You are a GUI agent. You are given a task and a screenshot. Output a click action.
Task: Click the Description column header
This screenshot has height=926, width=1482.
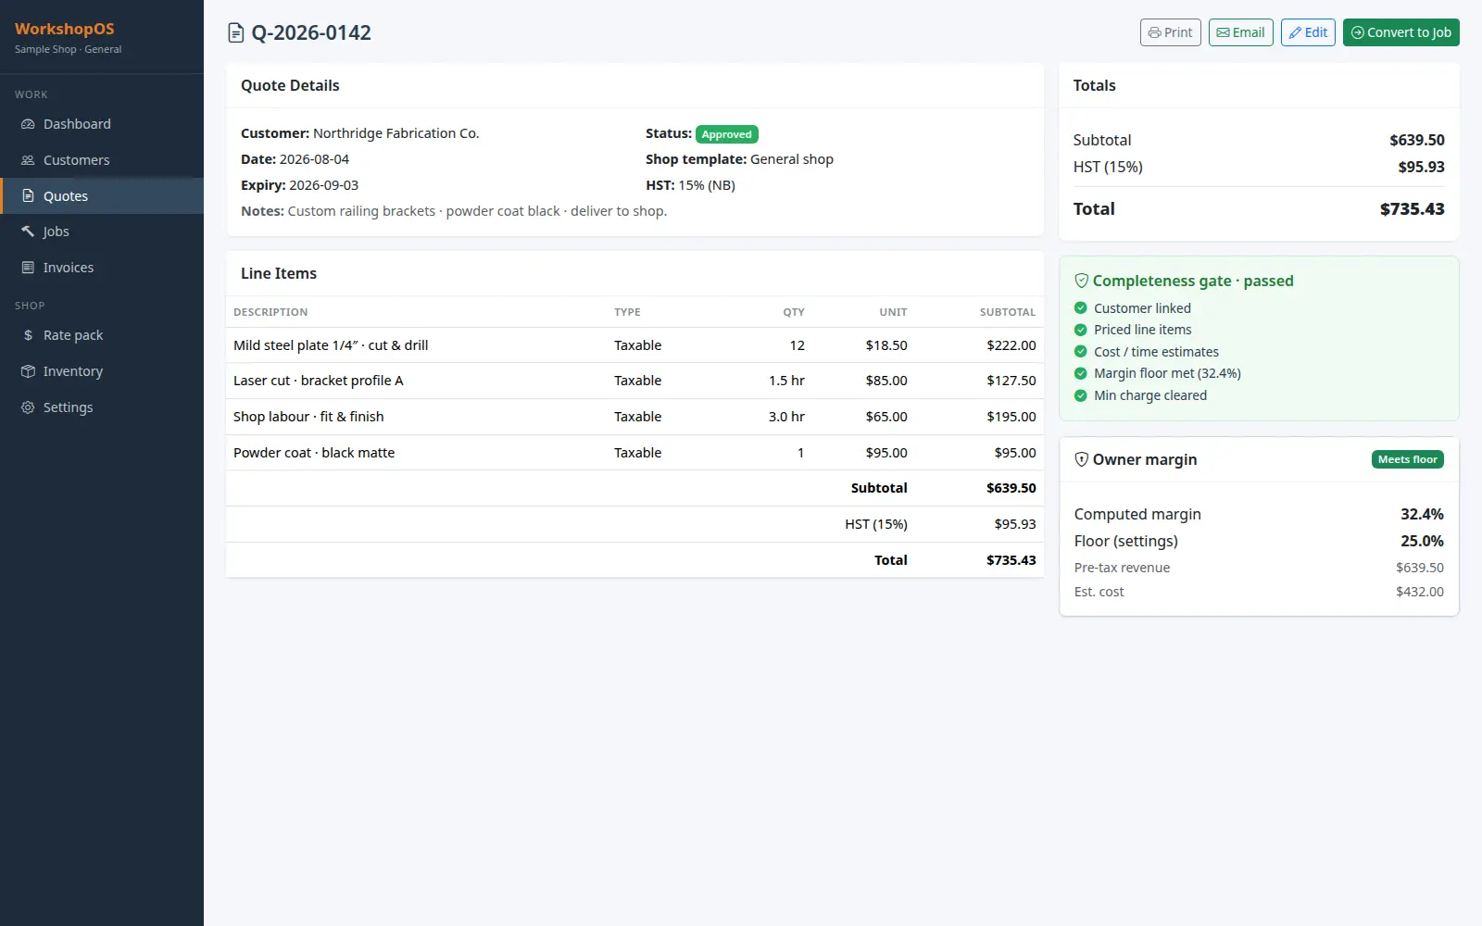(270, 312)
